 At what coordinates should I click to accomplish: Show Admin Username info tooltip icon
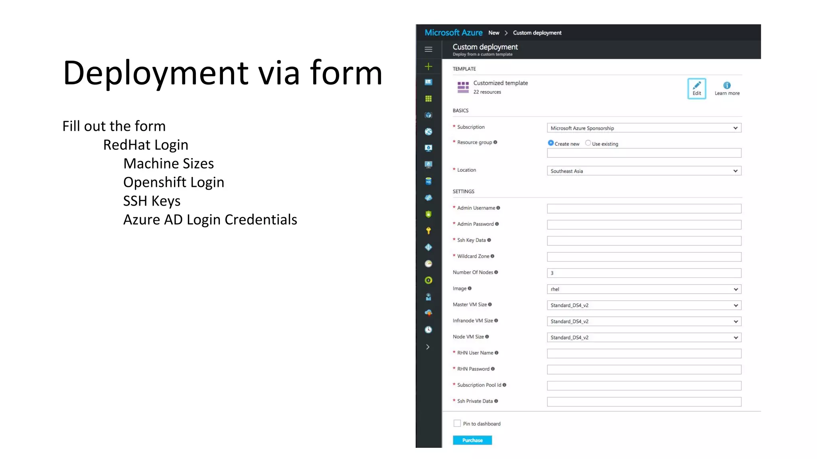click(x=498, y=208)
